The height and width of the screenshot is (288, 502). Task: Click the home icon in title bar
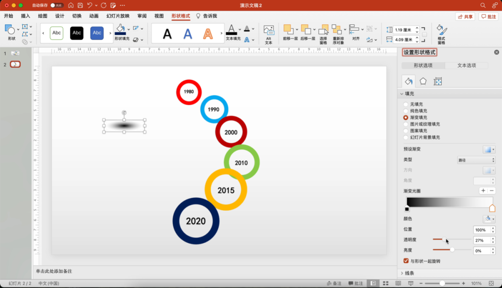[71, 5]
